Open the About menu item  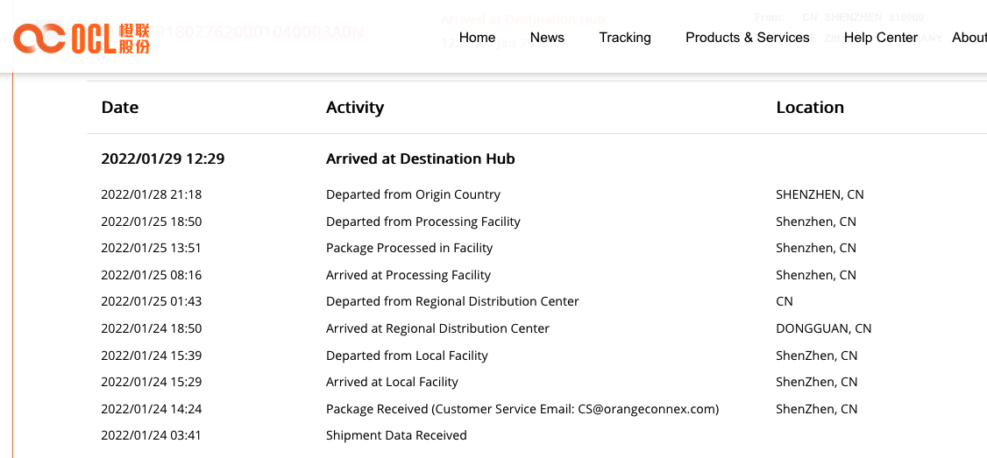[969, 38]
